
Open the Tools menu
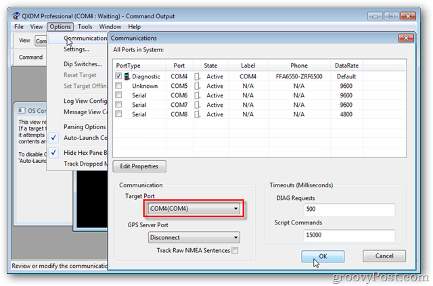pyautogui.click(x=85, y=27)
